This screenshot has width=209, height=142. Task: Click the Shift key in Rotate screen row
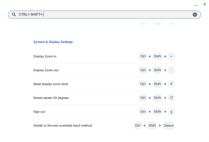coord(157,98)
